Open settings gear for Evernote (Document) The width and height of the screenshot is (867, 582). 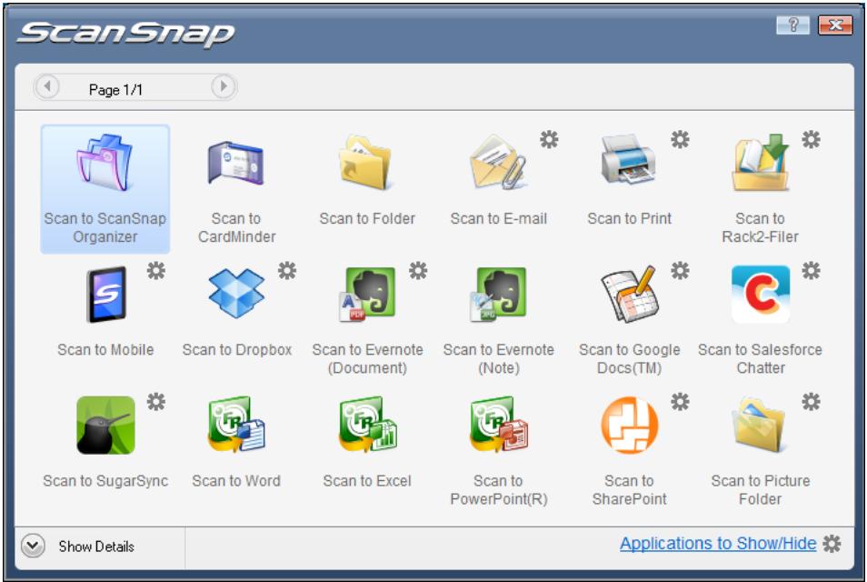coord(418,270)
